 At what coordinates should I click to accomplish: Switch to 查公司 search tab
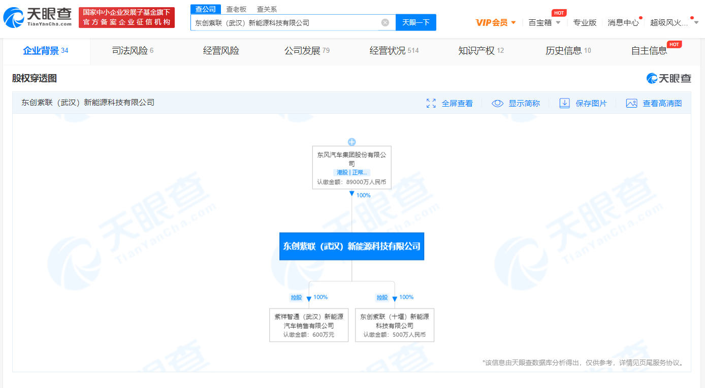point(206,9)
